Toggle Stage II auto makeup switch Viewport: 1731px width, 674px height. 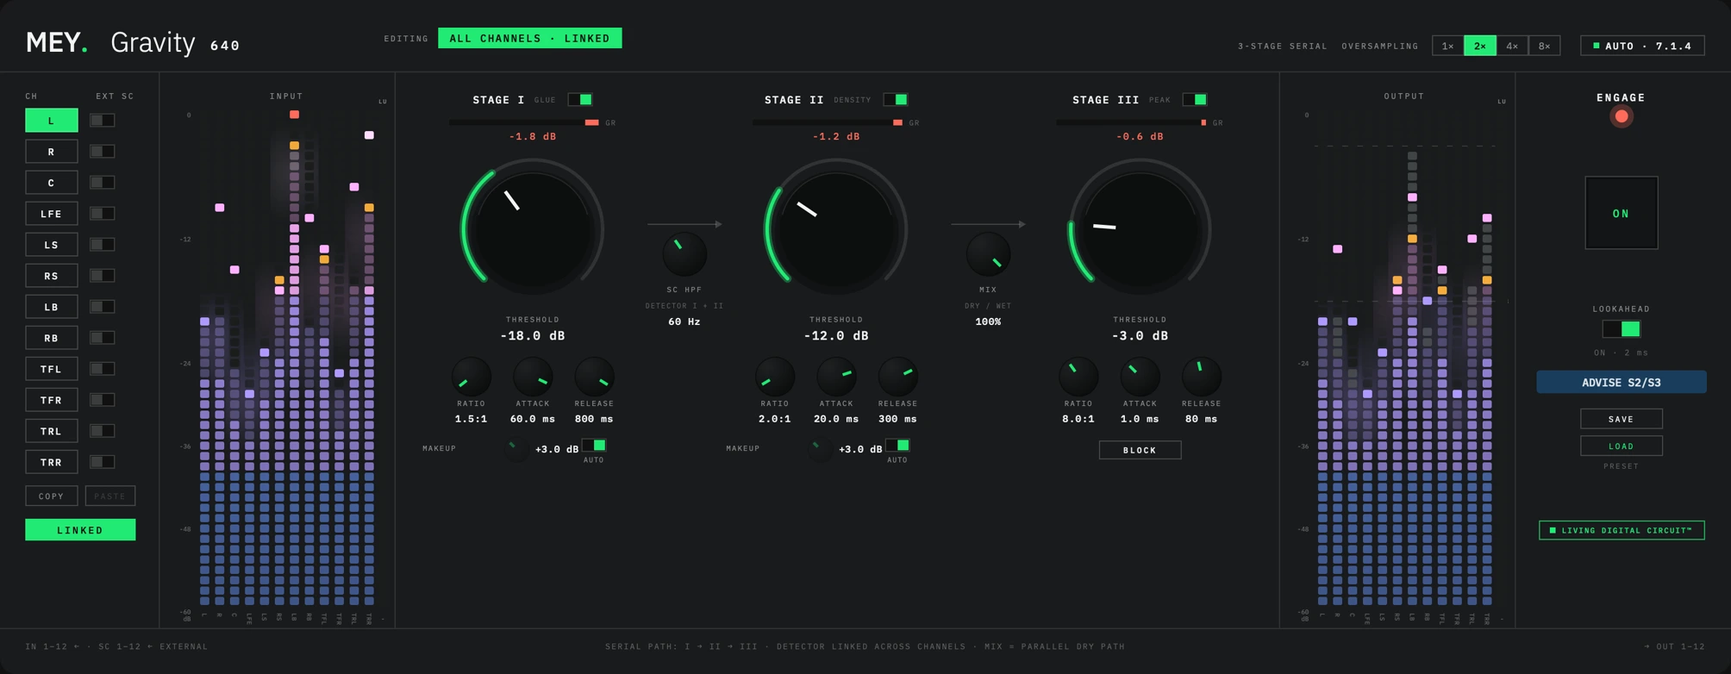(x=897, y=446)
